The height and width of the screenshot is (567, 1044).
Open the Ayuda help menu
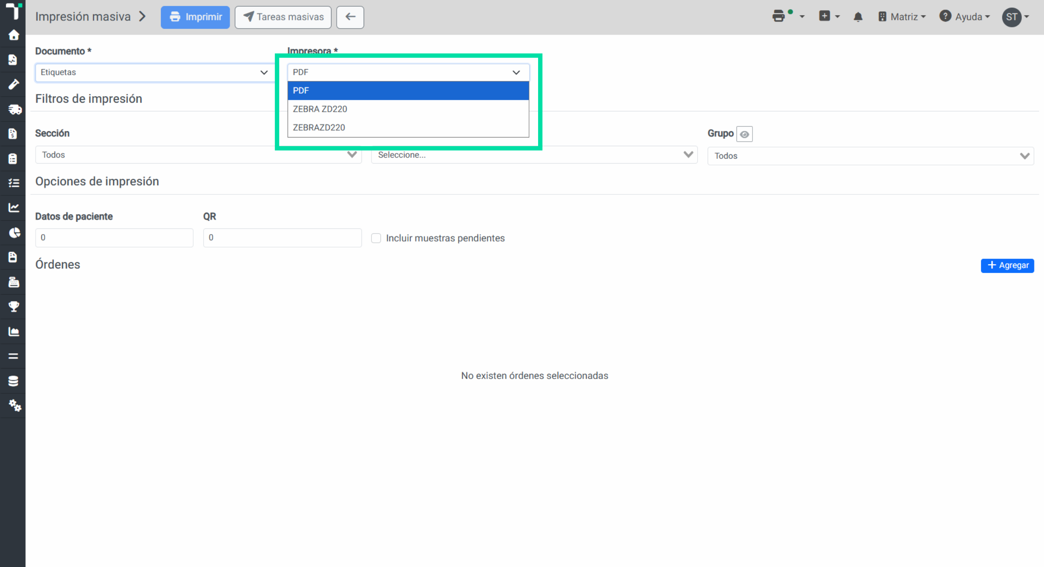coord(964,17)
